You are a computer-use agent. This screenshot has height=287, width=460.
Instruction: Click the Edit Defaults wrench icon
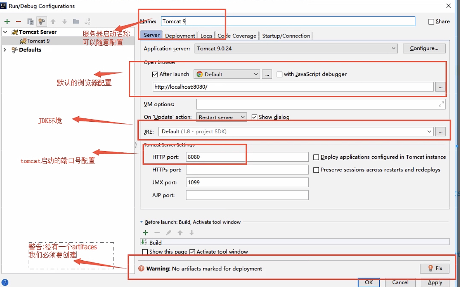42,22
